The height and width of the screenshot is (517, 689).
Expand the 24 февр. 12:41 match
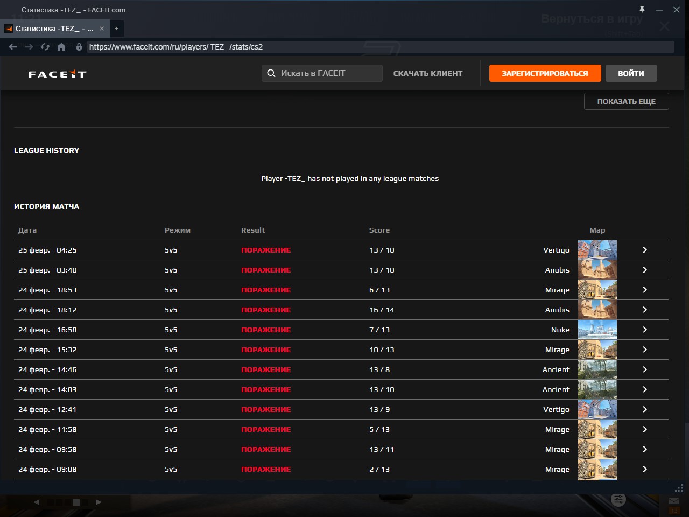(645, 409)
